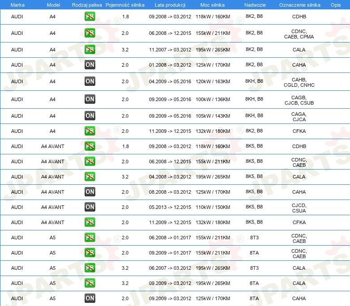This screenshot has height=306, width=350.
Task: Click the petrol icon in the A4 AVANT 1.8 row
Action: pos(90,146)
